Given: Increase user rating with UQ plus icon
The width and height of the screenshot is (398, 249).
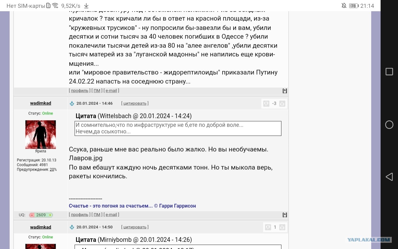Looking at the screenshot, I should (x=50, y=215).
